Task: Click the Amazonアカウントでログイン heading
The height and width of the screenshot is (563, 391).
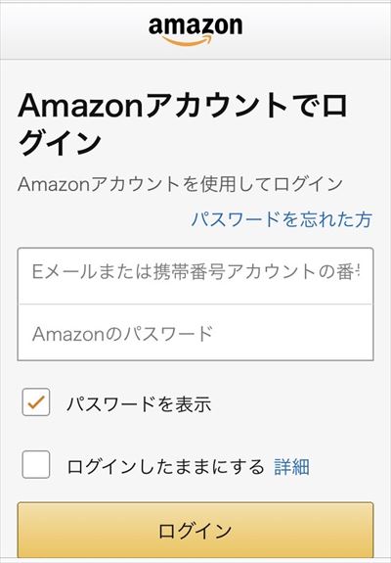Action: [x=183, y=124]
